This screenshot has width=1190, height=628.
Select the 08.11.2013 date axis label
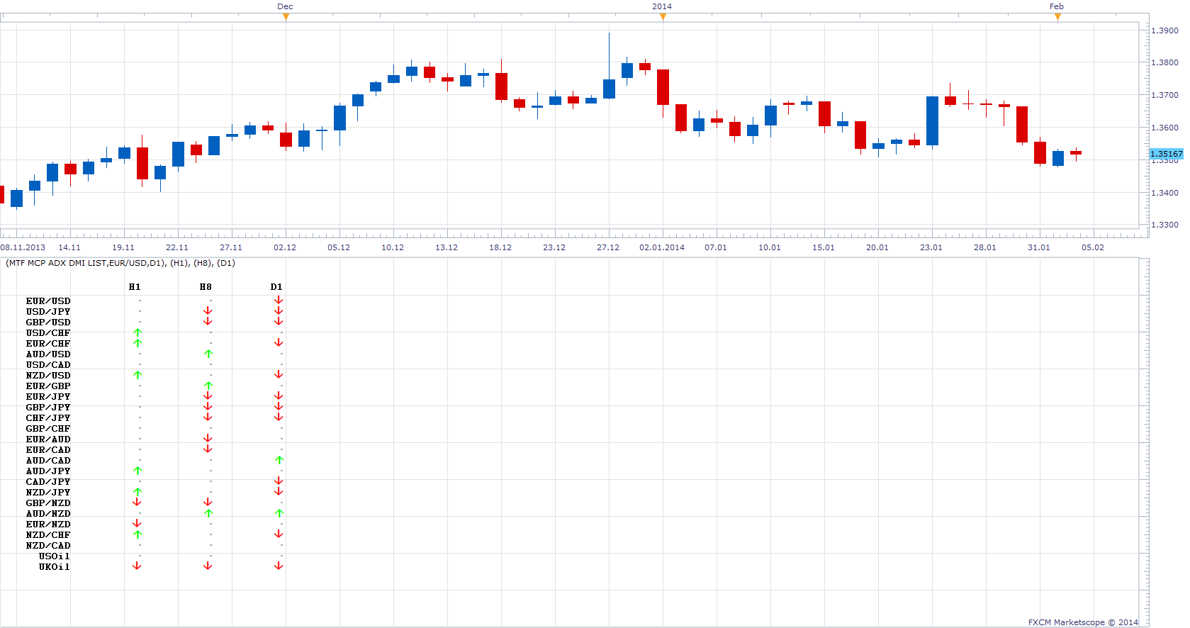click(x=23, y=247)
